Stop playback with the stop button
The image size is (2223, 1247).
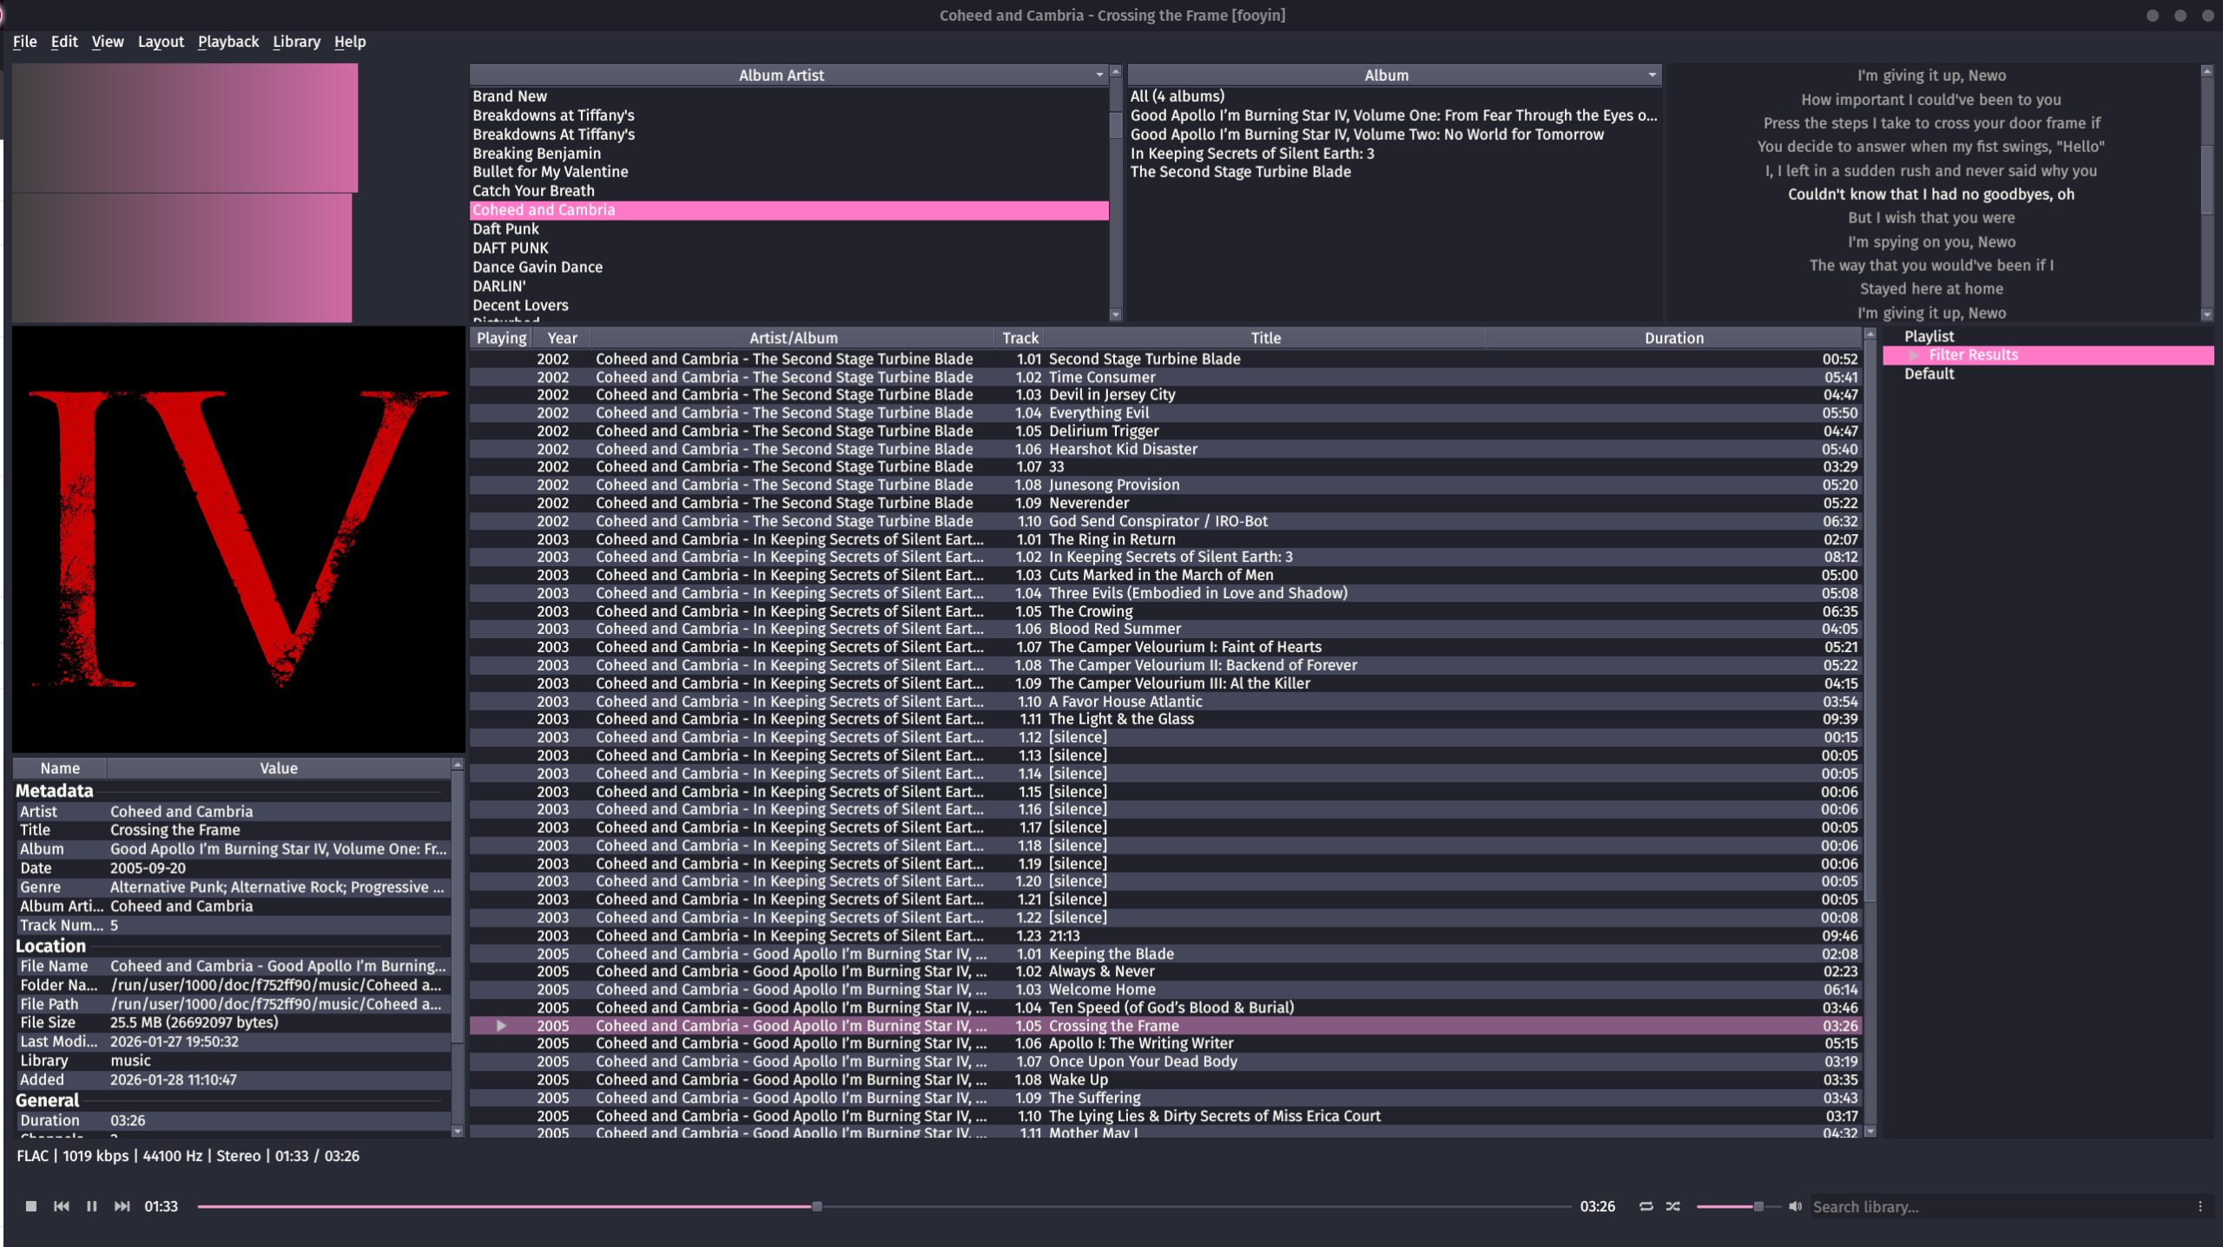pyautogui.click(x=31, y=1206)
